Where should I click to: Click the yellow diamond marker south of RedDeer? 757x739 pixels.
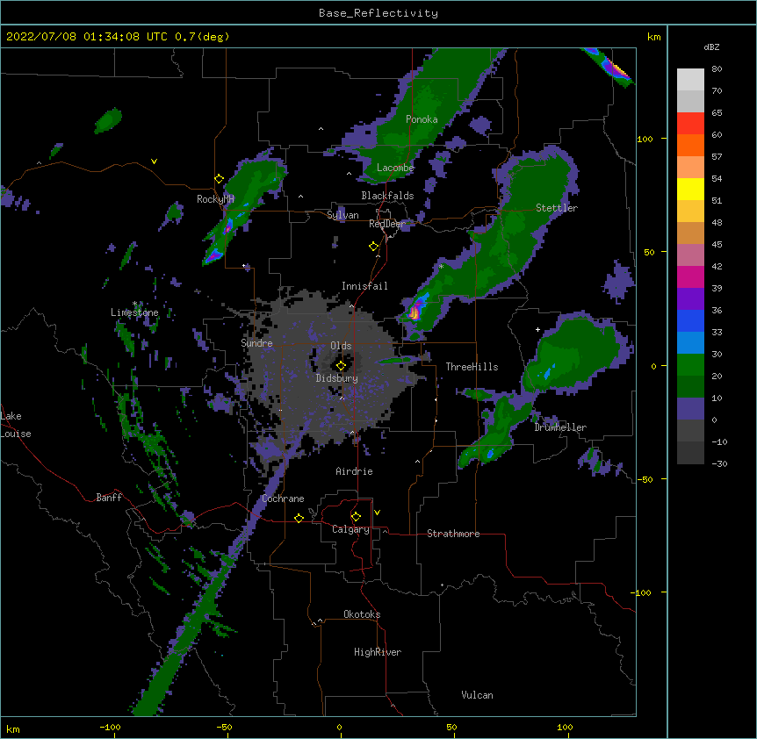click(373, 247)
